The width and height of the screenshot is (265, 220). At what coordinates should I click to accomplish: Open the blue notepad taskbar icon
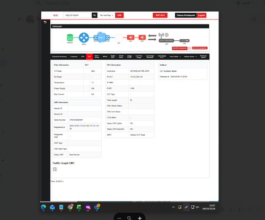(61, 207)
